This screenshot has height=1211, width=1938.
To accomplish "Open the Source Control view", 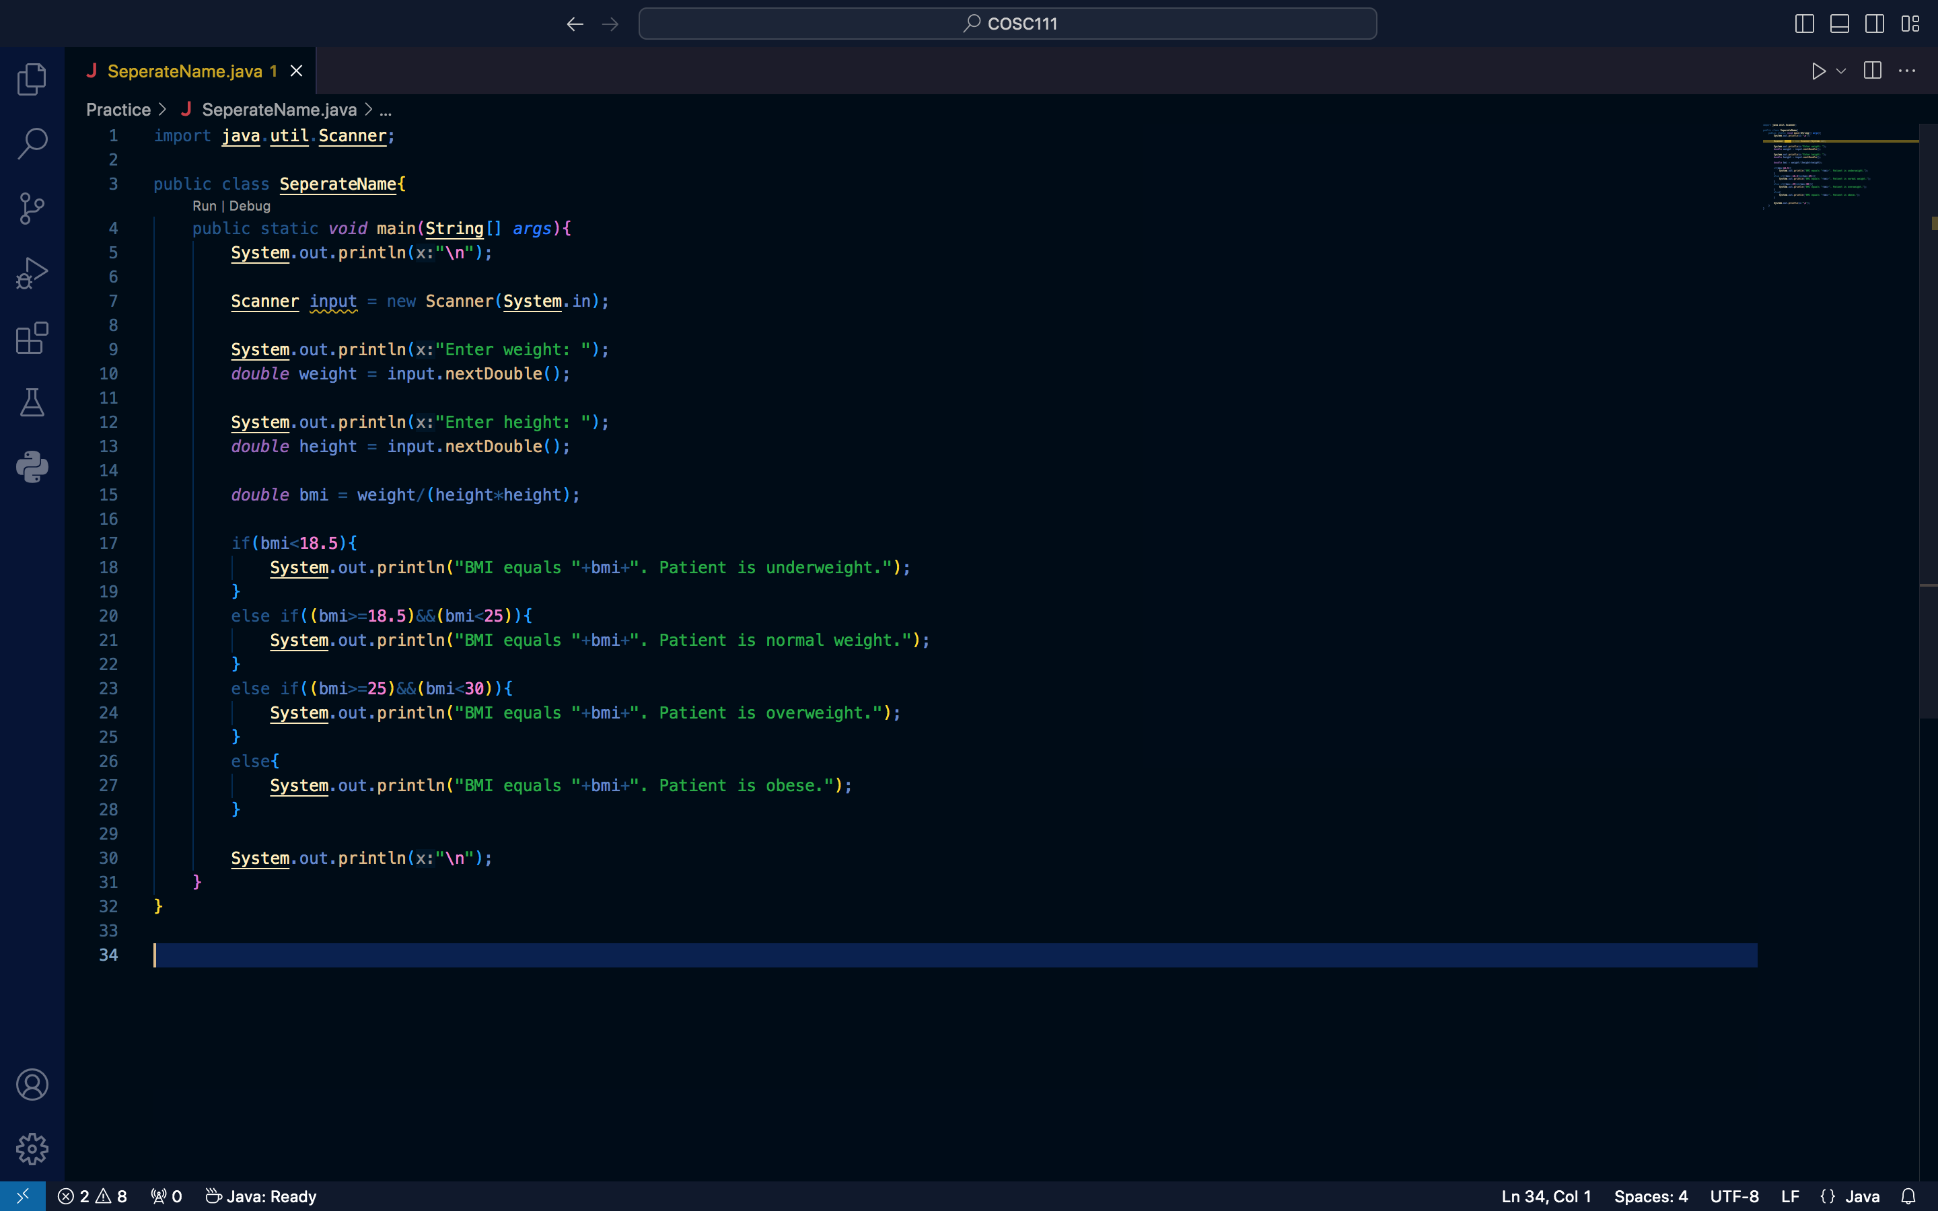I will (x=32, y=209).
